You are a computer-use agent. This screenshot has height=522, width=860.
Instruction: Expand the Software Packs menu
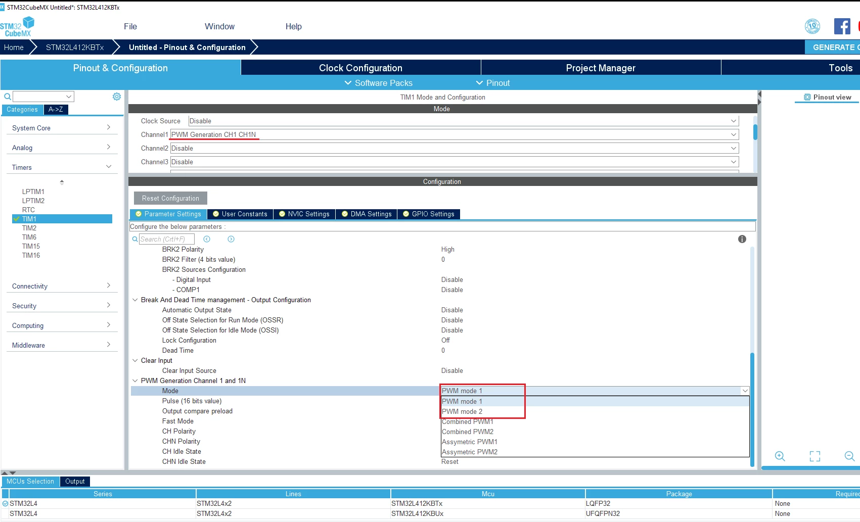pyautogui.click(x=378, y=83)
